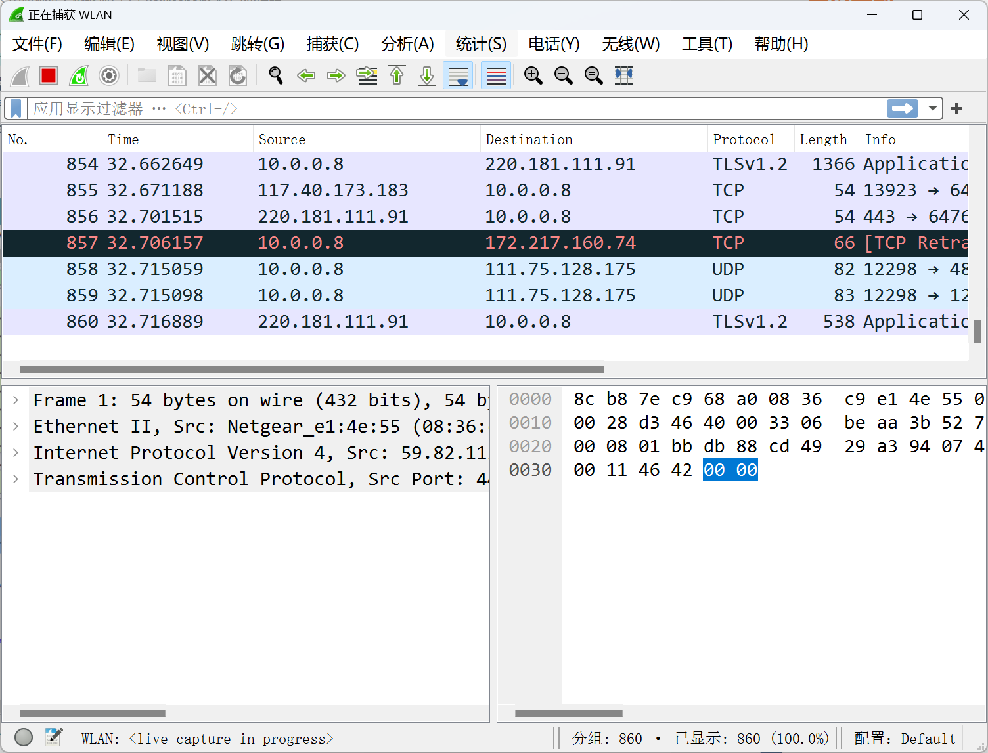This screenshot has height=753, width=988.
Task: Open find packet magnifier
Action: [x=276, y=75]
